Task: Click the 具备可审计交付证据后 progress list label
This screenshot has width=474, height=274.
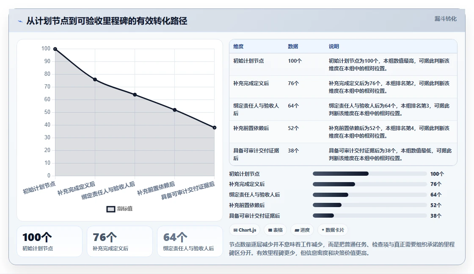Action: point(254,216)
